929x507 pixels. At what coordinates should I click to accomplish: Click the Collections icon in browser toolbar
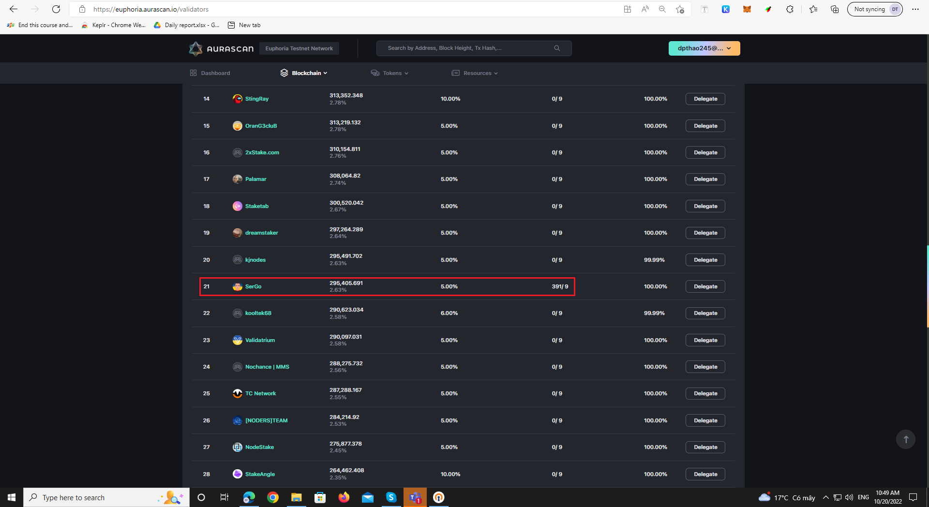coord(834,9)
